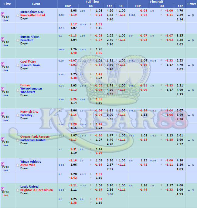
Task: Open Ipswich Town team link
Action: coord(30,65)
